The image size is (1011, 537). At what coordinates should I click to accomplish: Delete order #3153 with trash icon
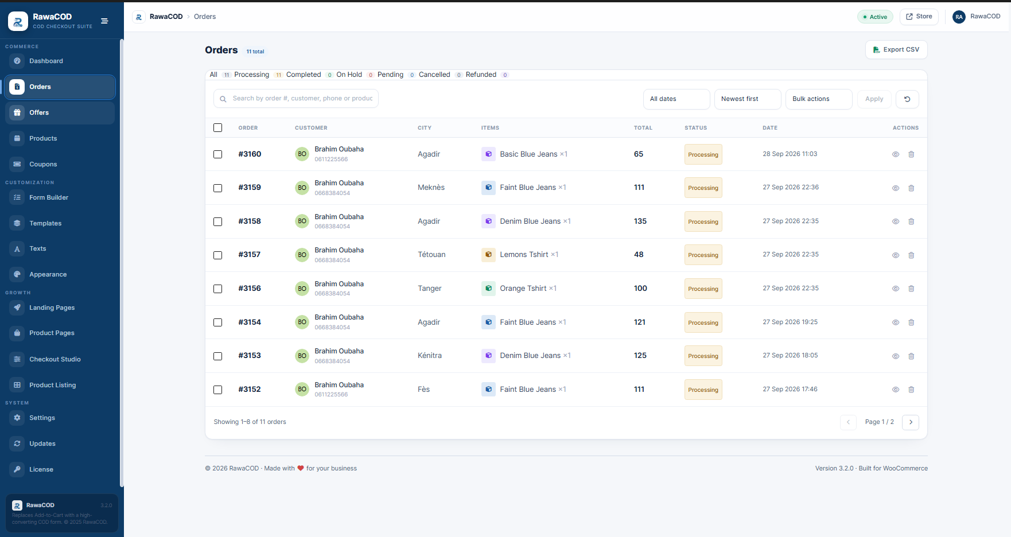pos(911,356)
